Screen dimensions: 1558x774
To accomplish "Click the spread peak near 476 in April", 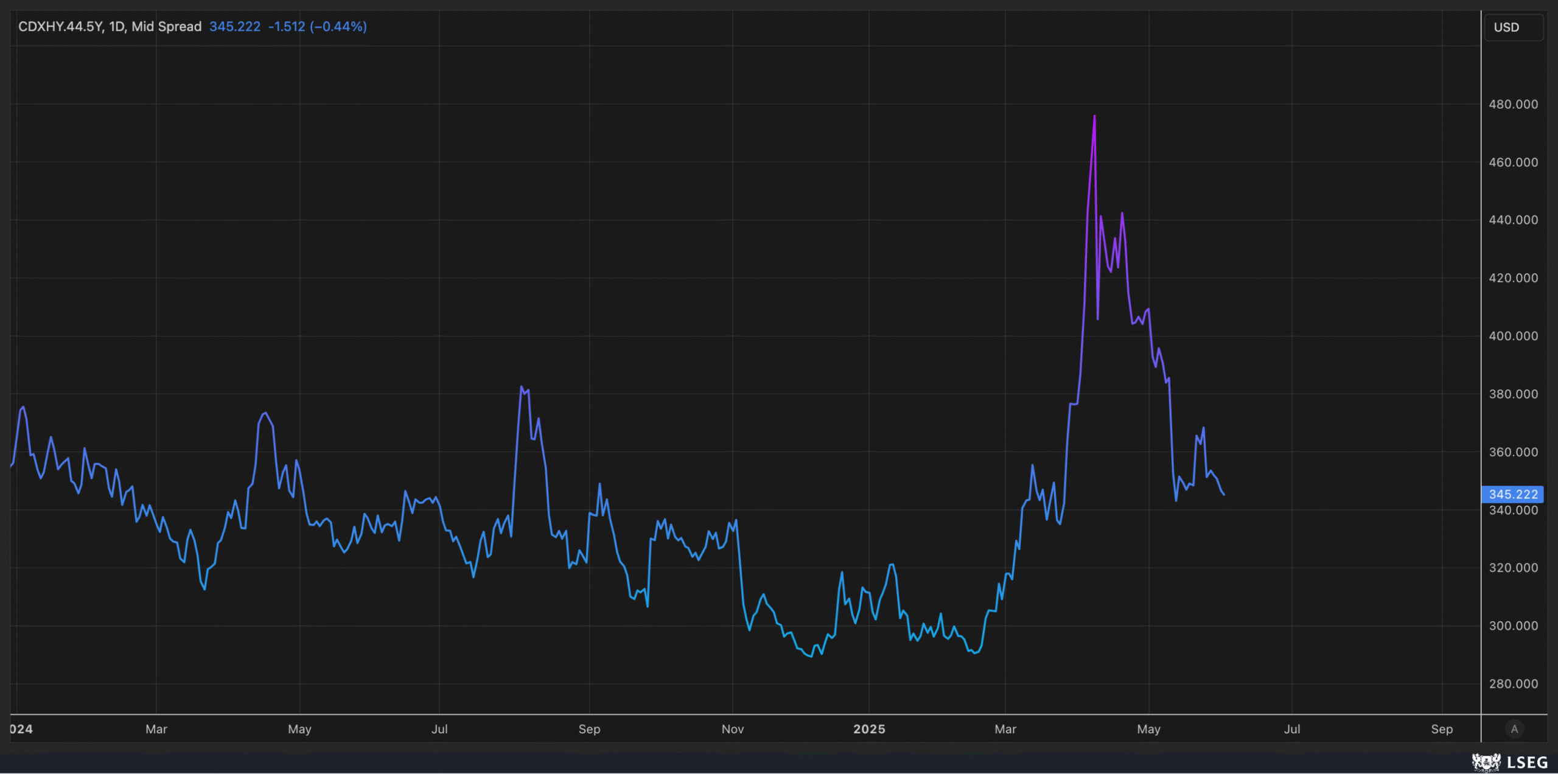I will coord(1094,116).
